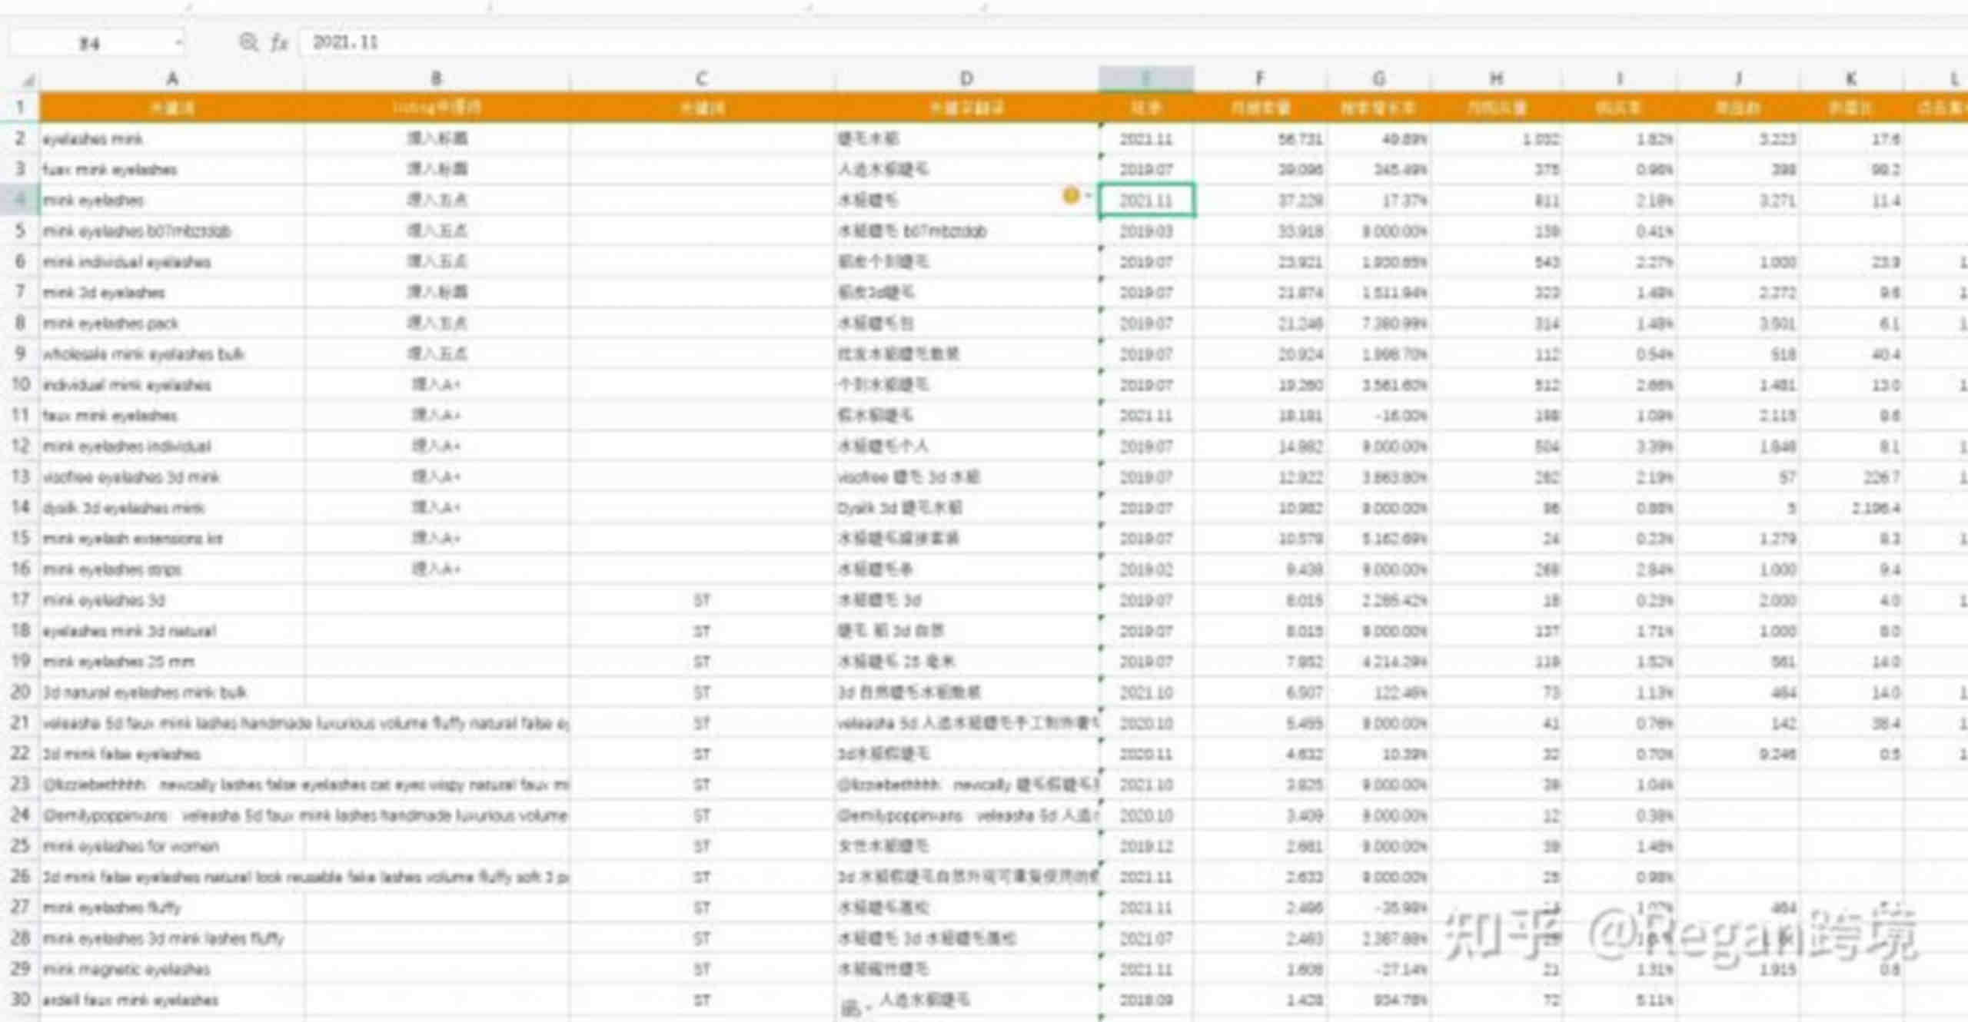
Task: Select column D header
Action: 967,78
